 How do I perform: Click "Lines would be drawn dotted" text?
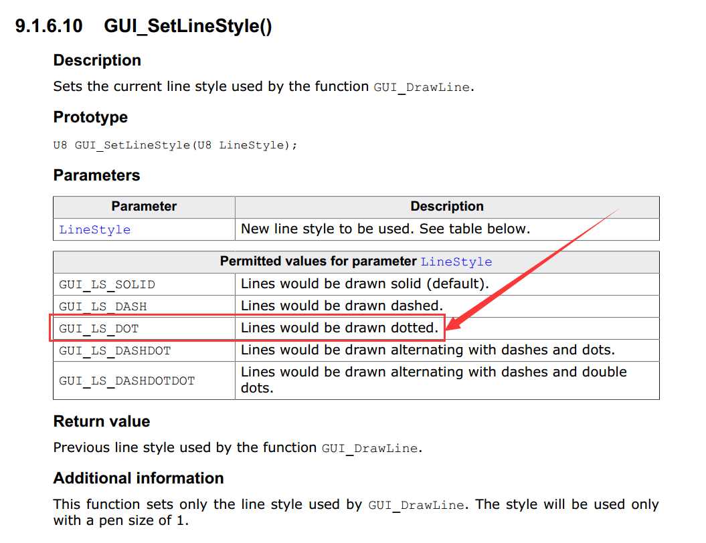pos(339,328)
